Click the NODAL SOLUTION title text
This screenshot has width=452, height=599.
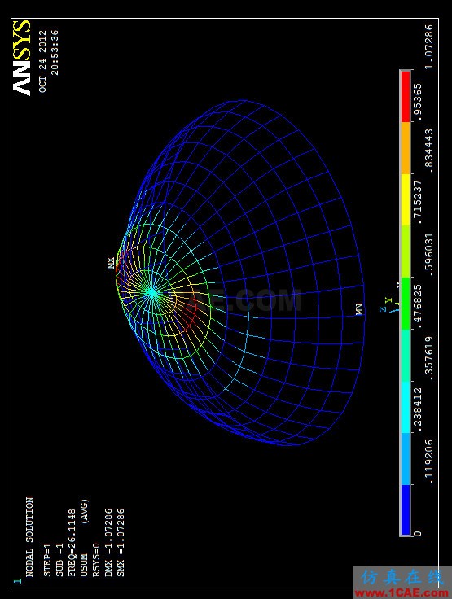[x=29, y=536]
